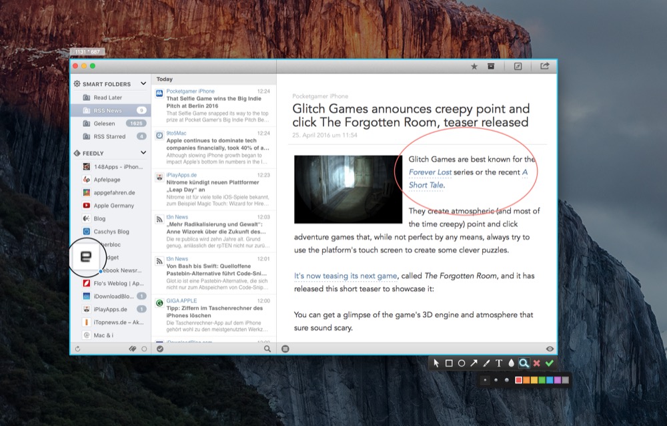Pick the brush freehand tool

[486, 363]
